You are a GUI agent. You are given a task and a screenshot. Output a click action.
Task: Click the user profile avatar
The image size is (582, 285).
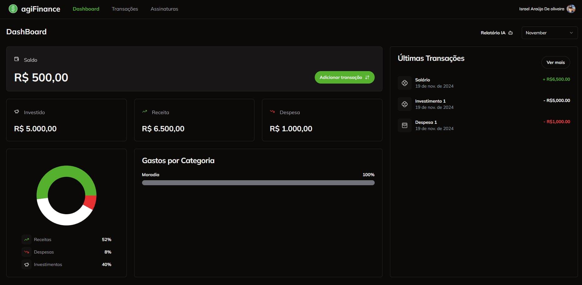571,9
